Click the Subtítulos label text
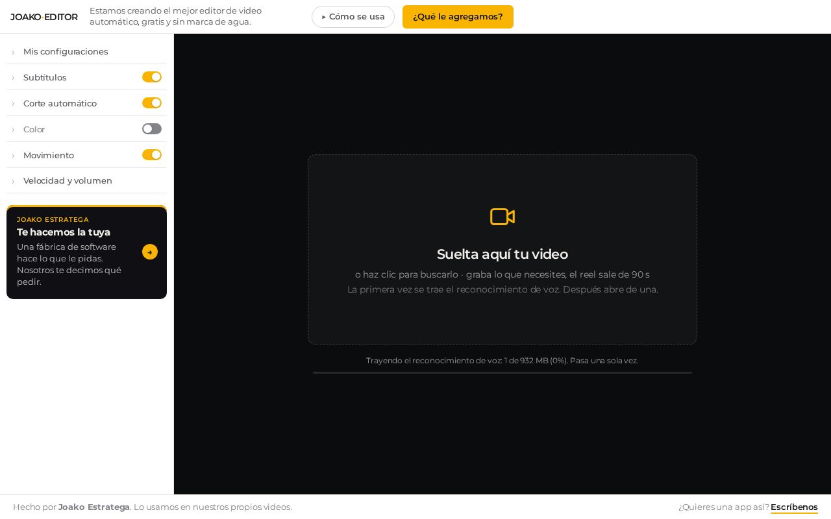This screenshot has height=519, width=831. (x=45, y=77)
